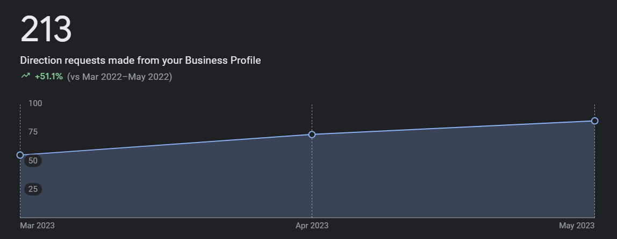Click the 50 y-axis label pill

33,161
